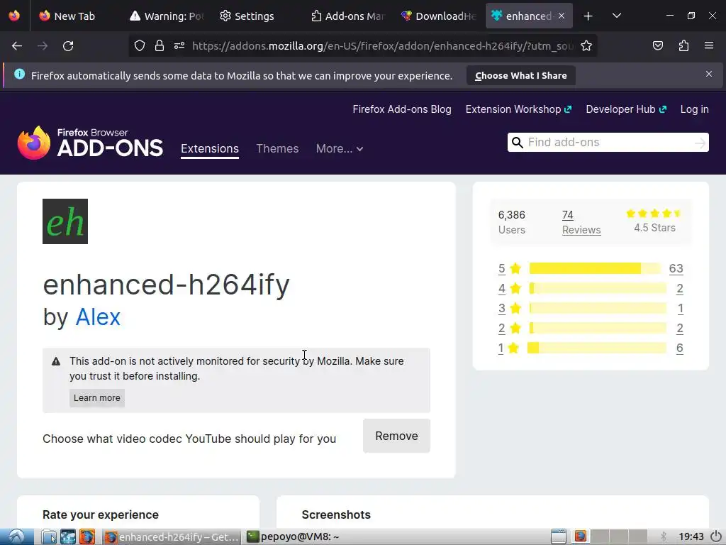Go back to the previous page

point(17,46)
